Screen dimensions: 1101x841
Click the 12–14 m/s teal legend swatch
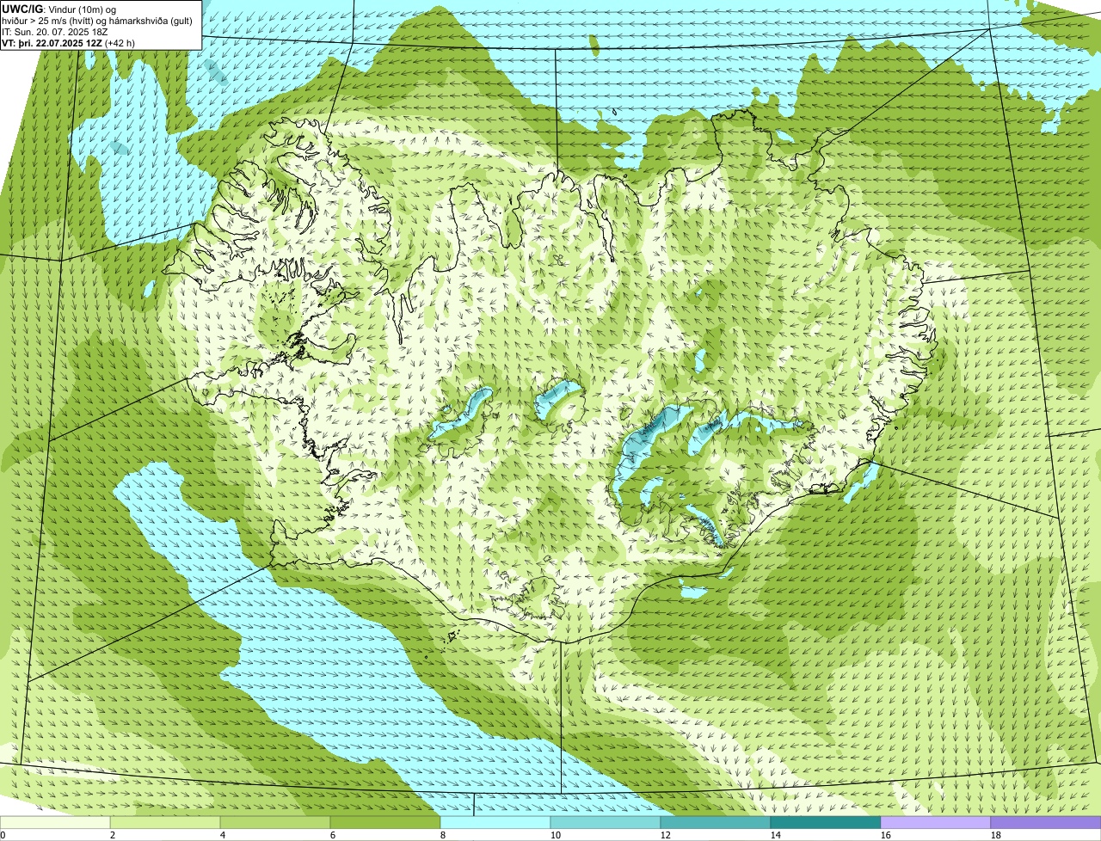coord(716,822)
